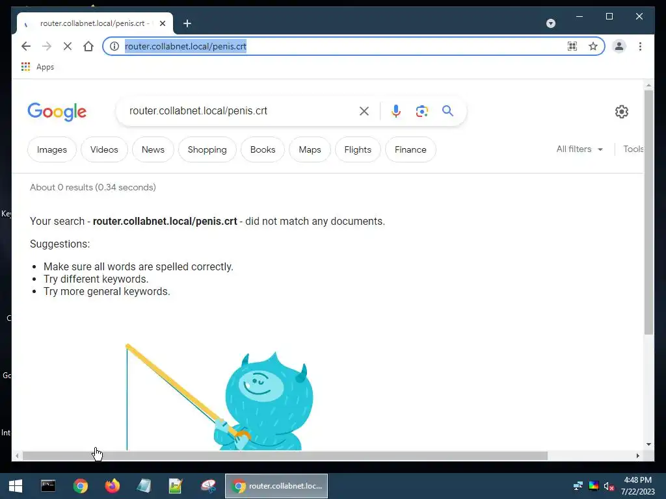The image size is (666, 499).
Task: Launch Firefox from the taskbar
Action: click(113, 486)
